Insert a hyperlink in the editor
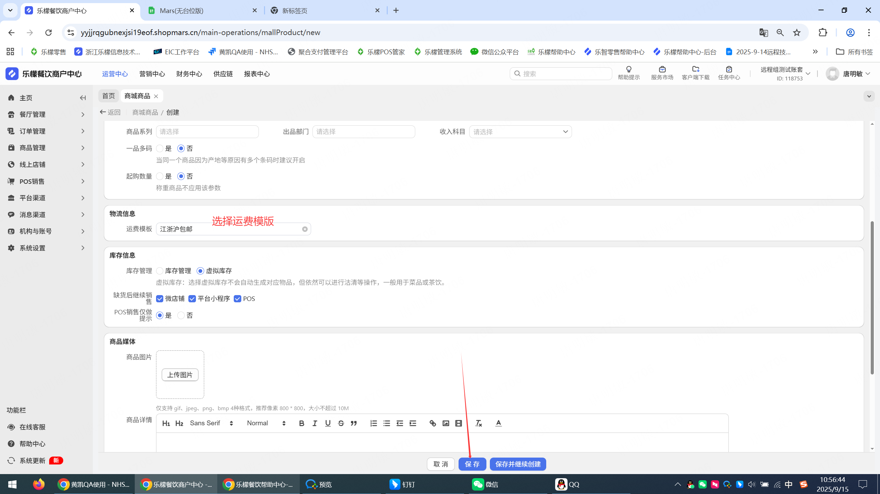Screen dimensions: 880x494 tap(433, 423)
